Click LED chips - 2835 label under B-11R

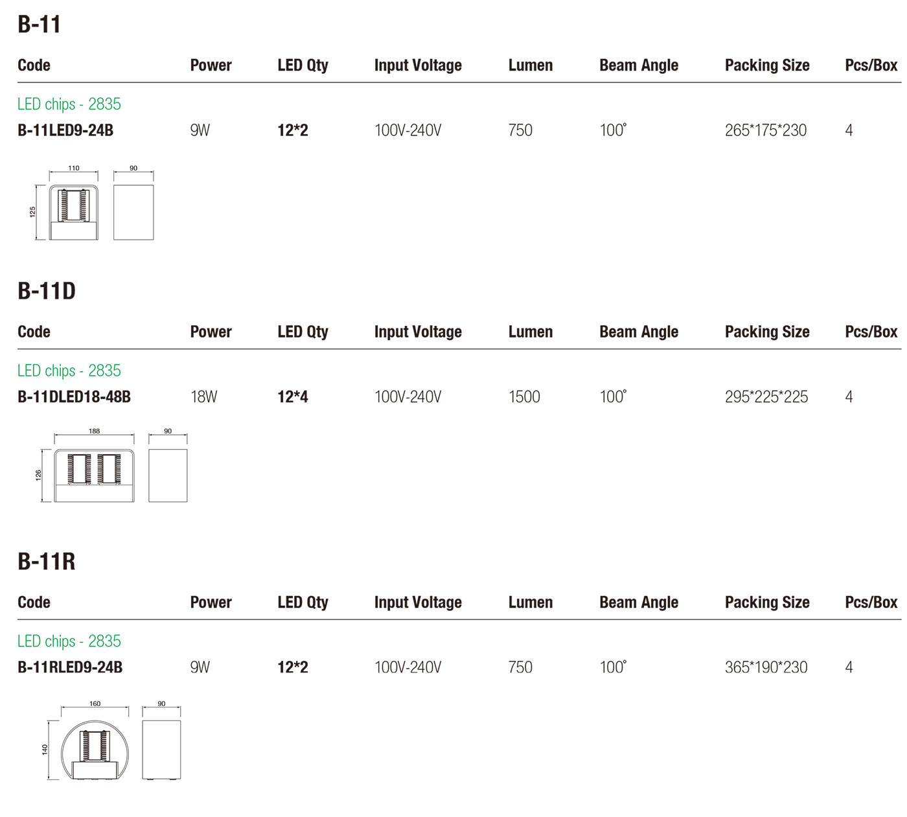[69, 641]
